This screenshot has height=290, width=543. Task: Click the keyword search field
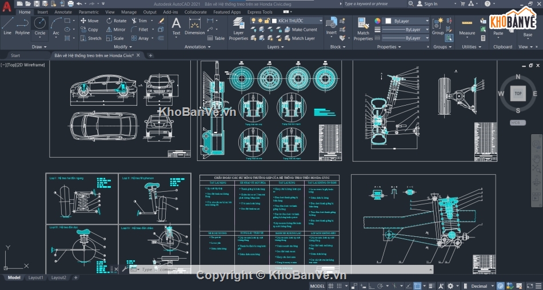pyautogui.click(x=375, y=4)
